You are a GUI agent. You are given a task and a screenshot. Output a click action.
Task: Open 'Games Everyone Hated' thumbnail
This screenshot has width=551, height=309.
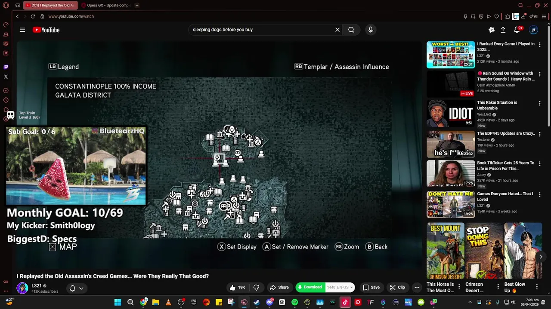tap(451, 205)
